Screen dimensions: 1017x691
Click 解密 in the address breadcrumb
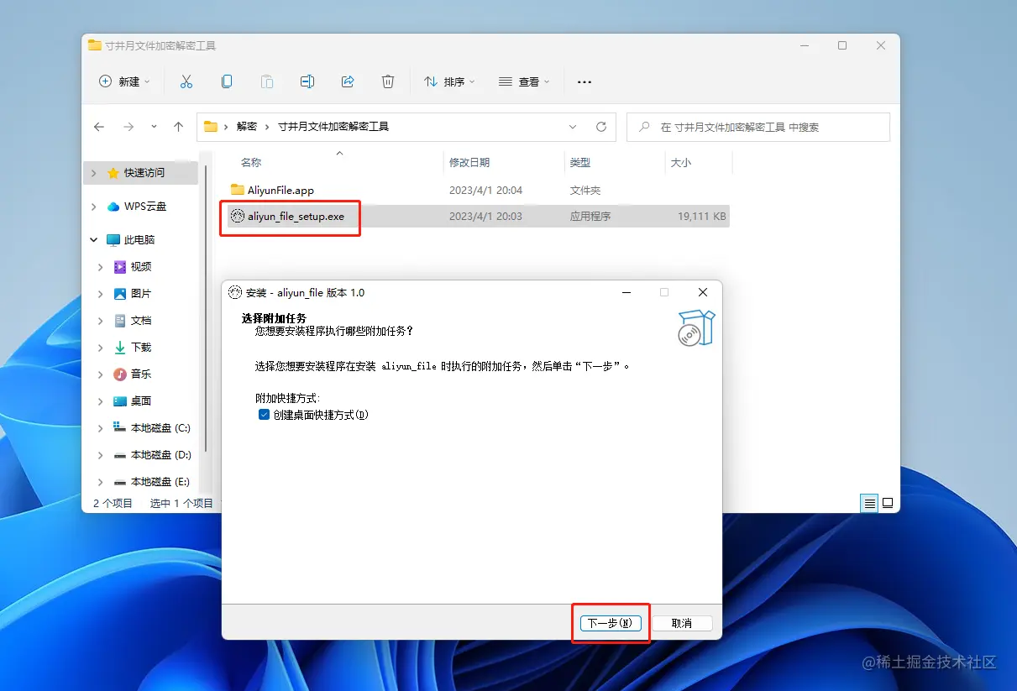(247, 127)
